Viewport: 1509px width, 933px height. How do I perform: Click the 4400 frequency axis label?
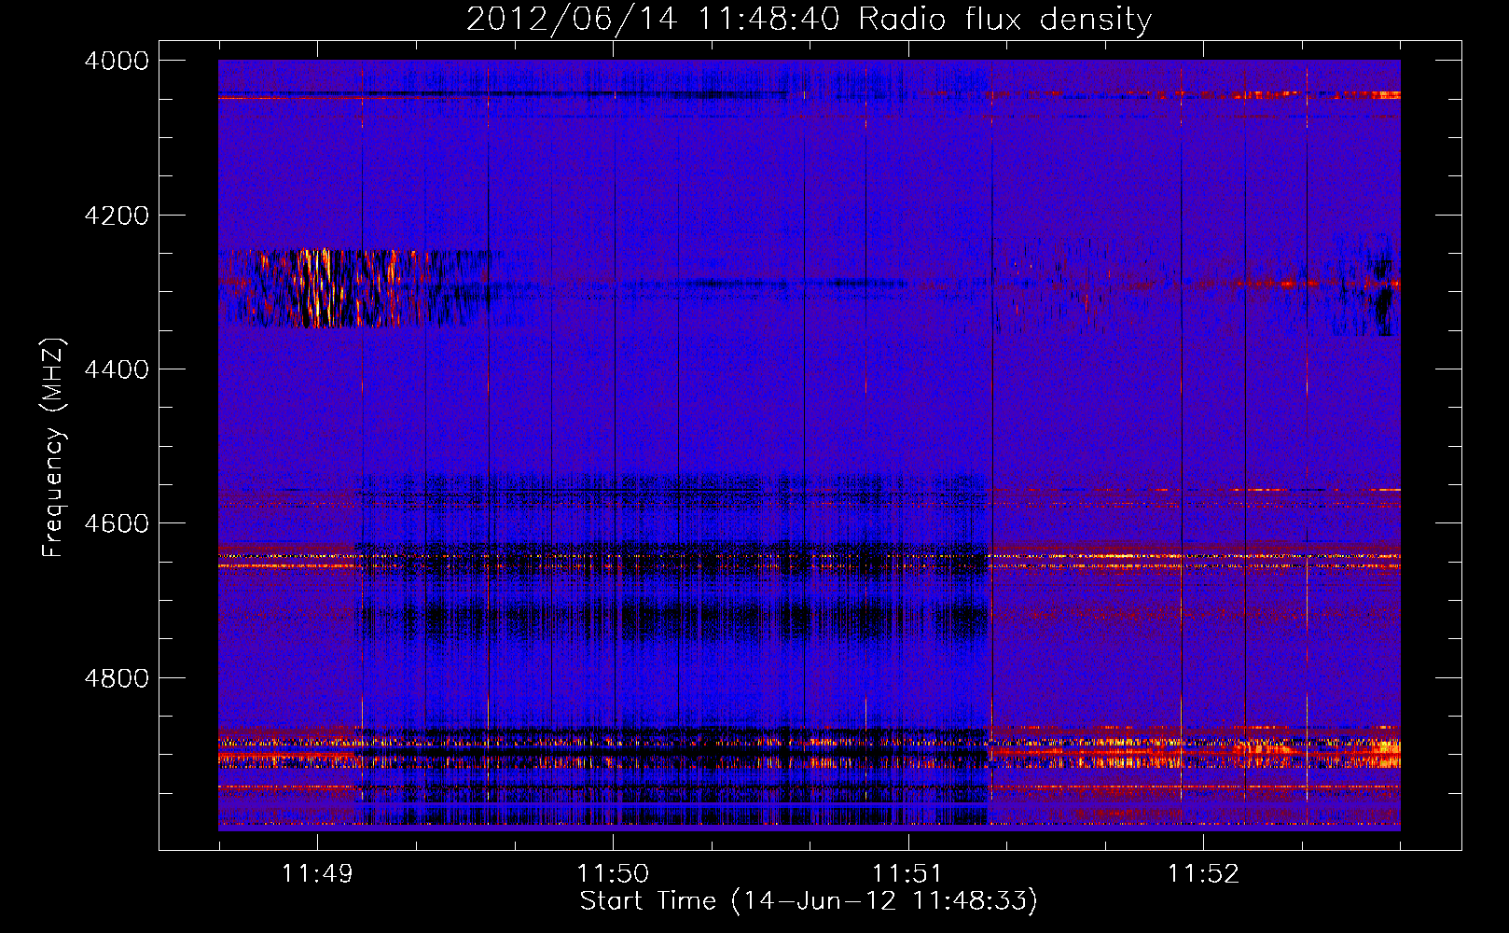pyautogui.click(x=117, y=369)
